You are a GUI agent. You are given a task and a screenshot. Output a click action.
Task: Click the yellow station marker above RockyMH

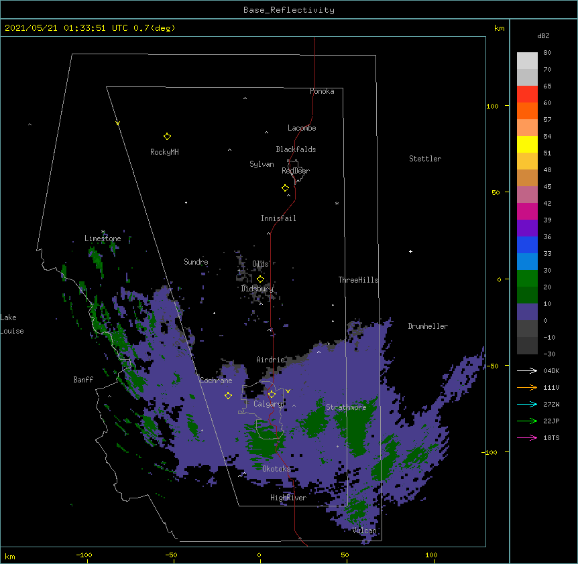[x=167, y=137]
